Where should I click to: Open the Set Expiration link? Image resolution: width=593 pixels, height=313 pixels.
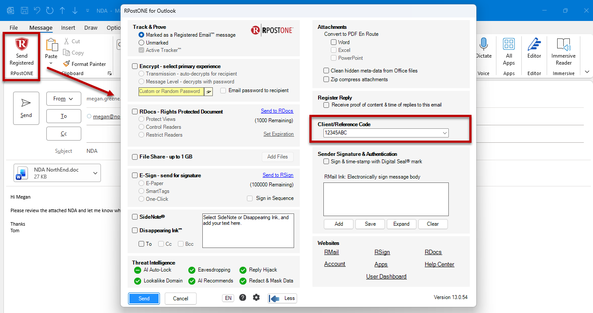[x=278, y=134]
